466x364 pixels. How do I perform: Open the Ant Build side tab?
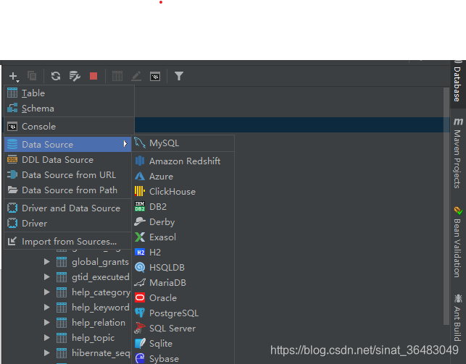458,318
